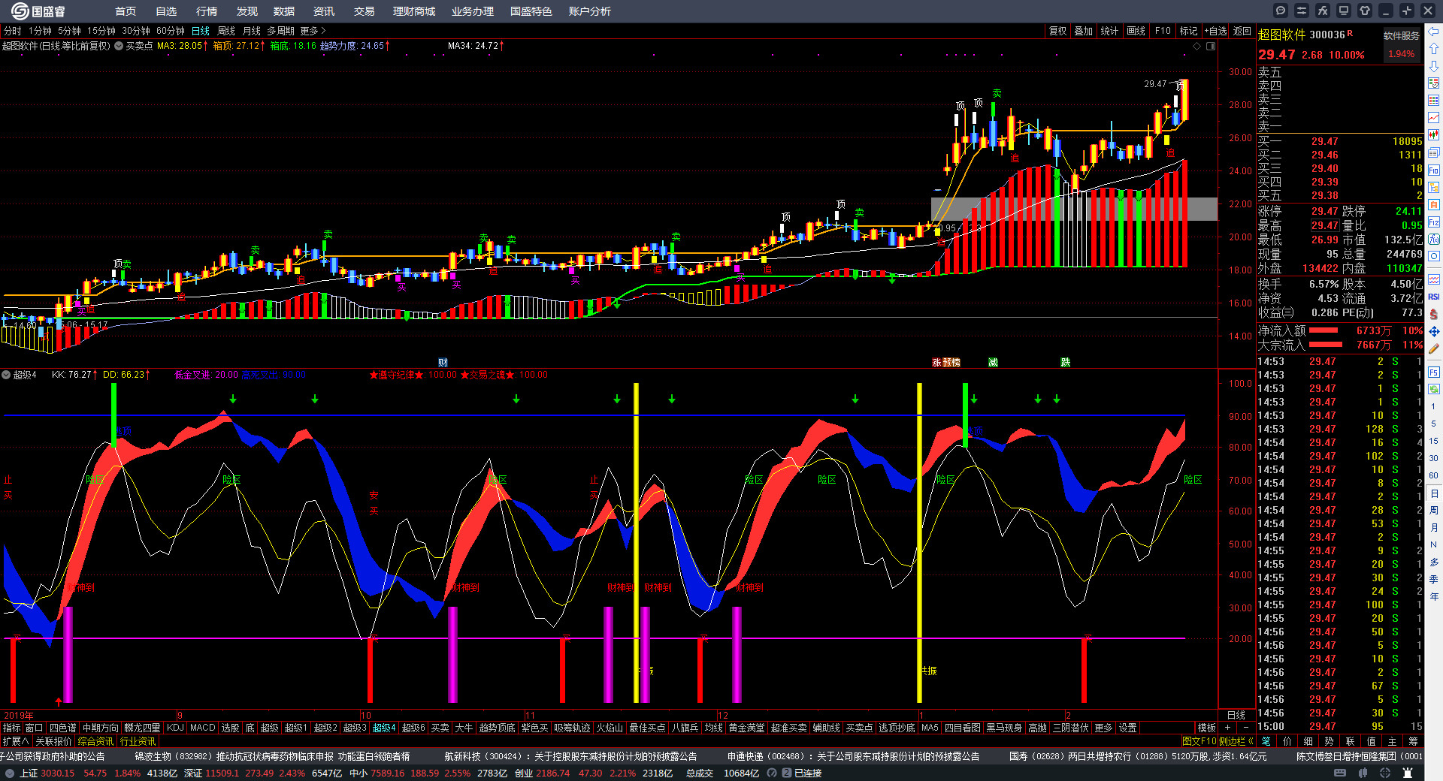The image size is (1443, 781).
Task: Click the 跌 marker on timeline
Action: click(1065, 363)
